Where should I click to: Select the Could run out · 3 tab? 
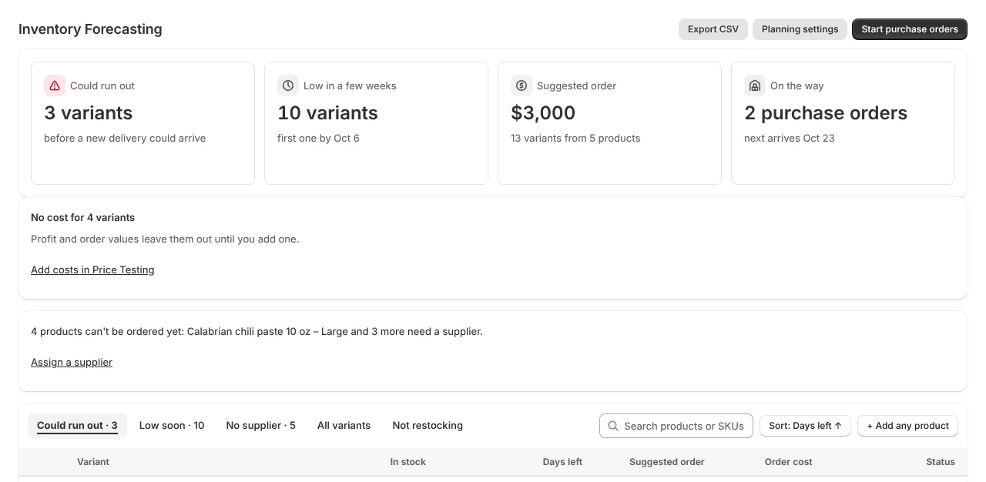77,425
